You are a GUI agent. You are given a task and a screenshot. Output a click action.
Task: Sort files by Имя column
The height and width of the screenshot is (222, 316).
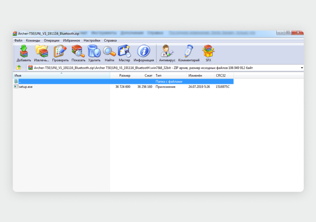coord(61,75)
